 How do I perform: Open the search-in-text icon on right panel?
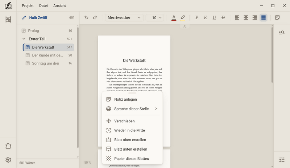tap(282, 33)
